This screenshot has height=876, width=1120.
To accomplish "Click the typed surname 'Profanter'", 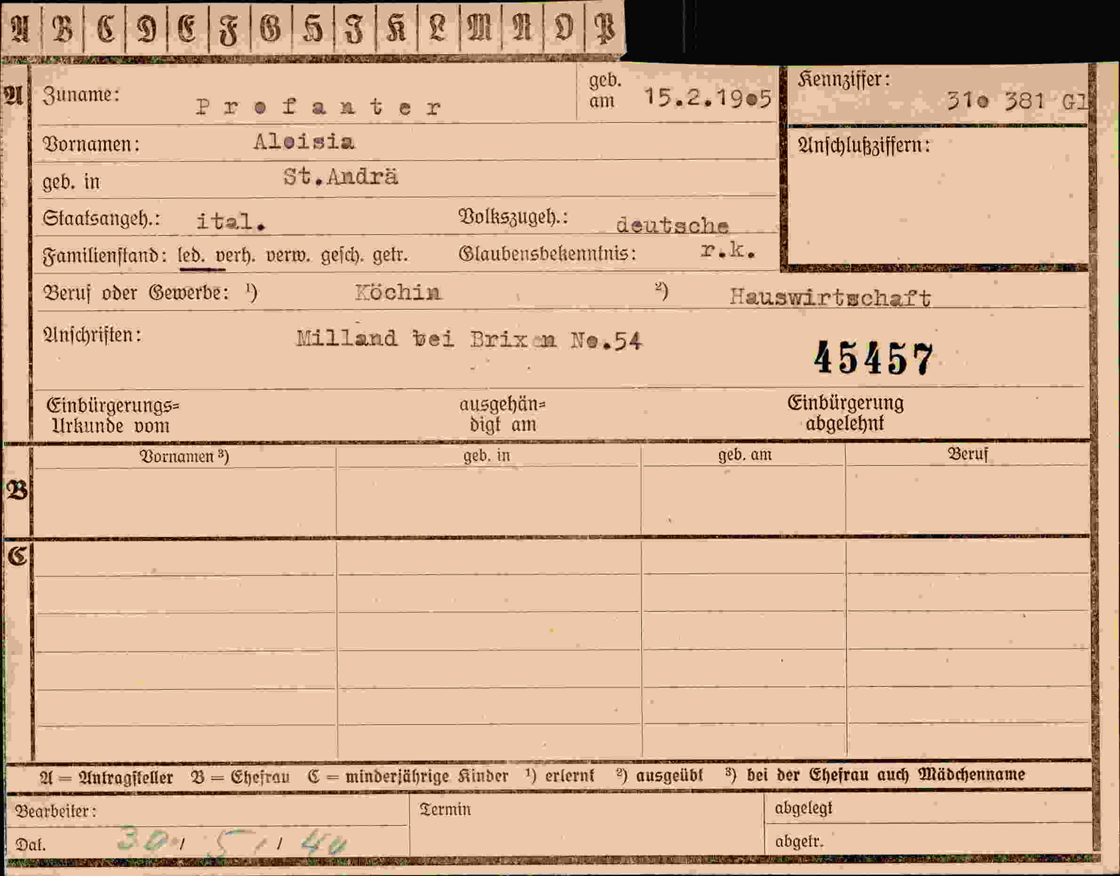I will 318,107.
